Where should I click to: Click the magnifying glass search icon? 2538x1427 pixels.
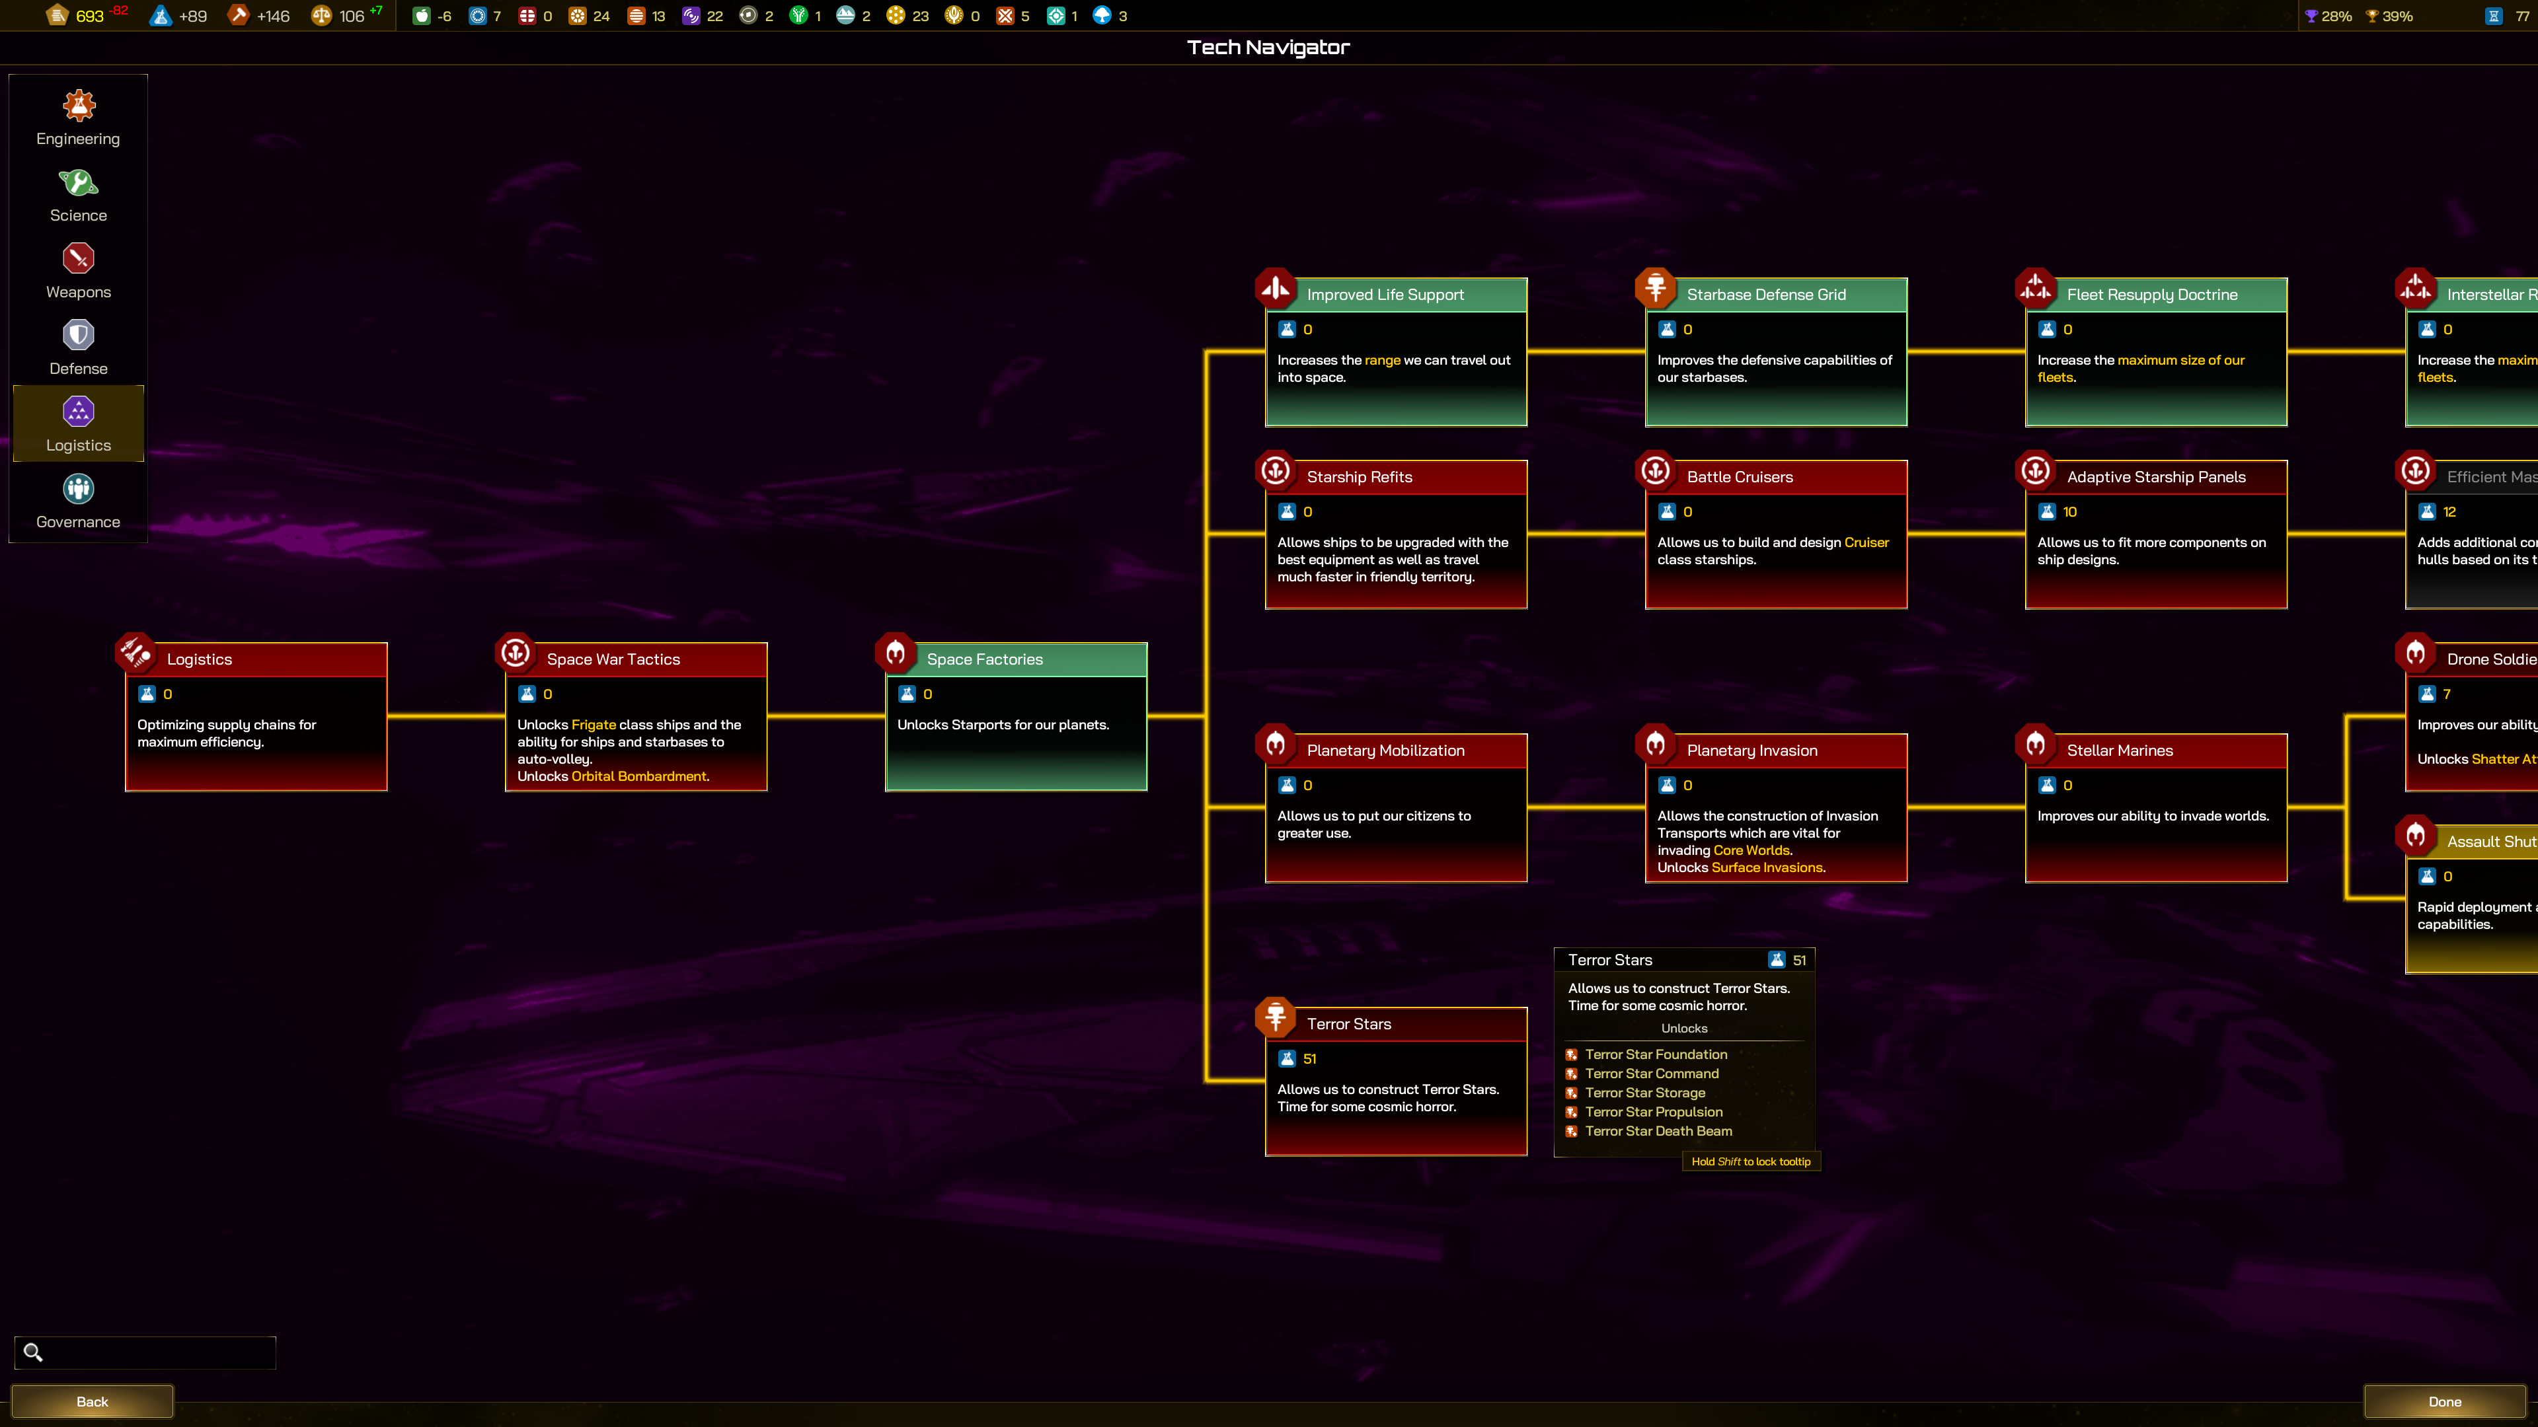click(32, 1352)
